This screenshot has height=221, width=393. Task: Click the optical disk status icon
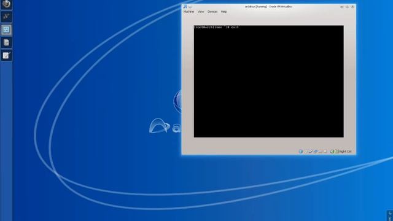tap(306, 152)
